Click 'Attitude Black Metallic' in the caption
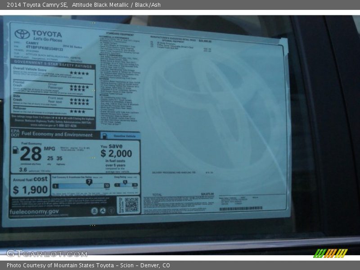The width and height of the screenshot is (360, 270). click(x=100, y=5)
